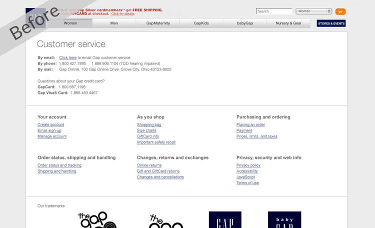Select the Women navigation tab
The image size is (375, 228).
[70, 23]
